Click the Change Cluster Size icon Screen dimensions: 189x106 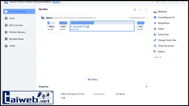pos(155,40)
